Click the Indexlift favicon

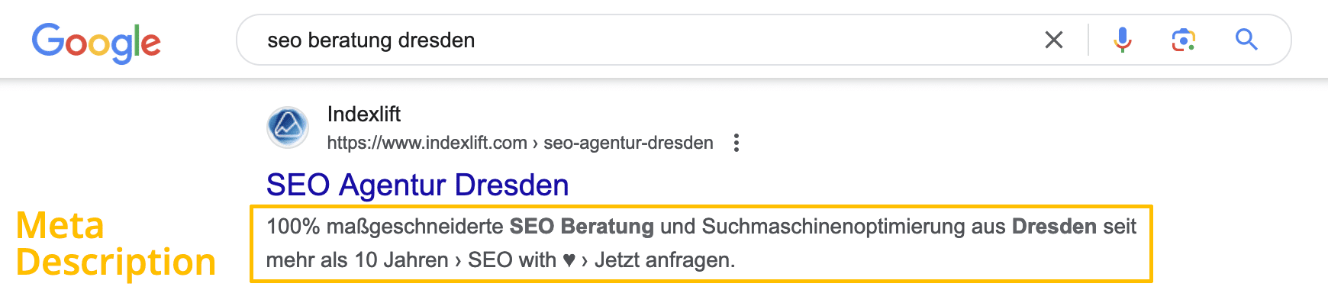[288, 127]
